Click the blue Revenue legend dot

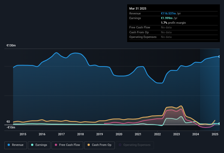[9, 145]
